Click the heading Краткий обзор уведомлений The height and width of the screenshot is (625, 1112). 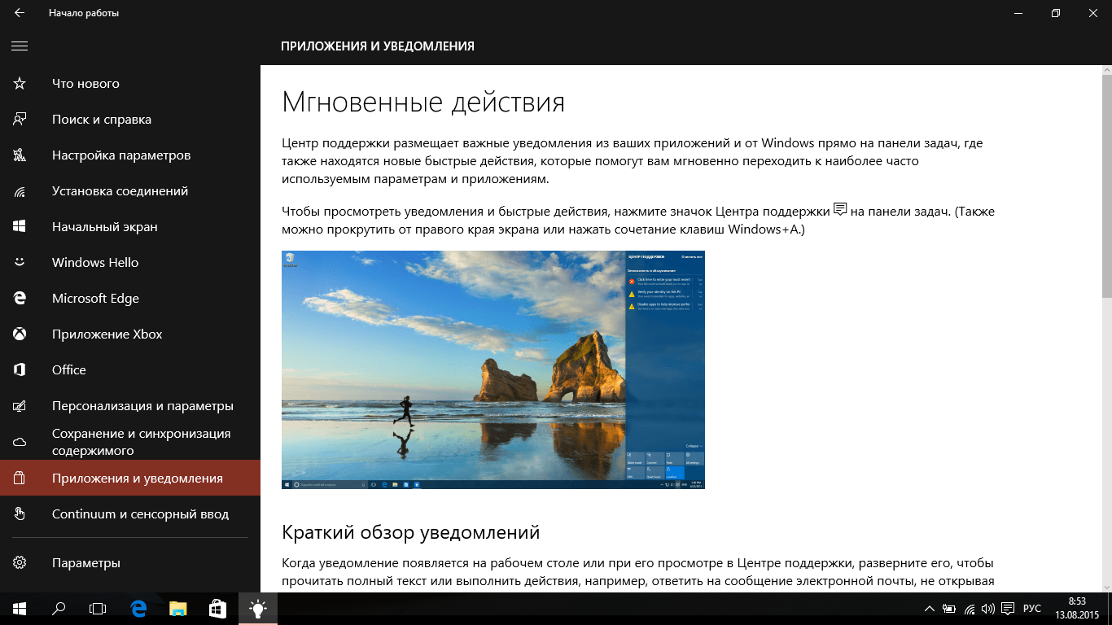tap(411, 532)
